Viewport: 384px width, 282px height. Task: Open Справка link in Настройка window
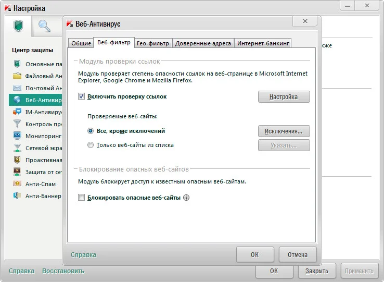click(21, 271)
